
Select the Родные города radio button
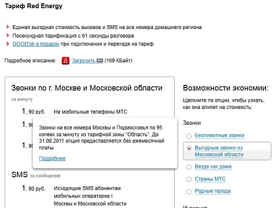point(189,192)
